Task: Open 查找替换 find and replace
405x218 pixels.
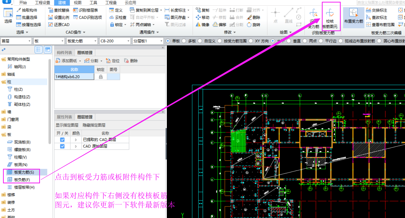Action: click(59, 10)
